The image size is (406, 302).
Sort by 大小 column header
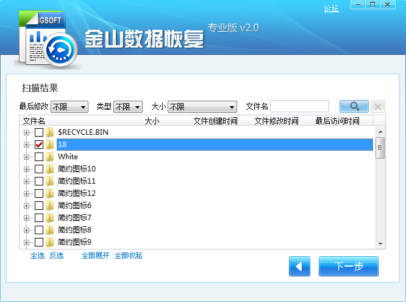point(165,121)
